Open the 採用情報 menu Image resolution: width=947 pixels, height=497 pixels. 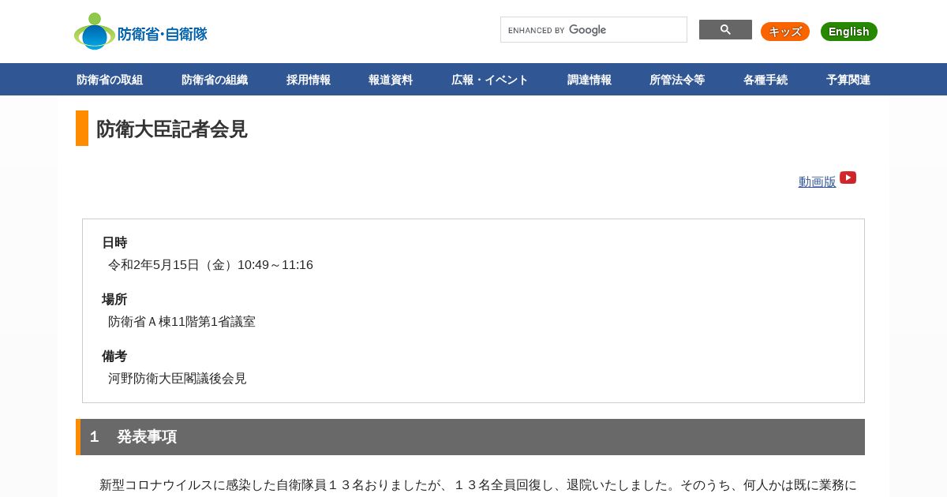coord(309,80)
